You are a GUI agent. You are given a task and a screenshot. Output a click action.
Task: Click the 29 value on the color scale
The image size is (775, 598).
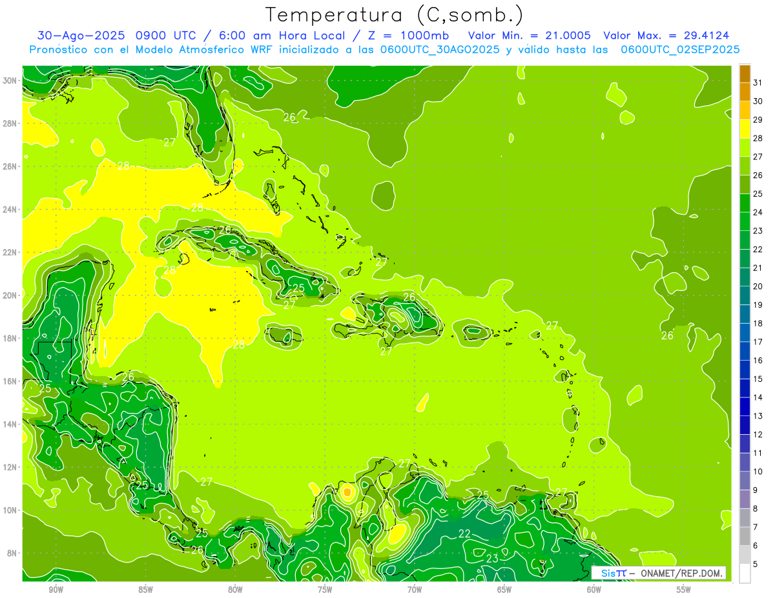(x=758, y=119)
